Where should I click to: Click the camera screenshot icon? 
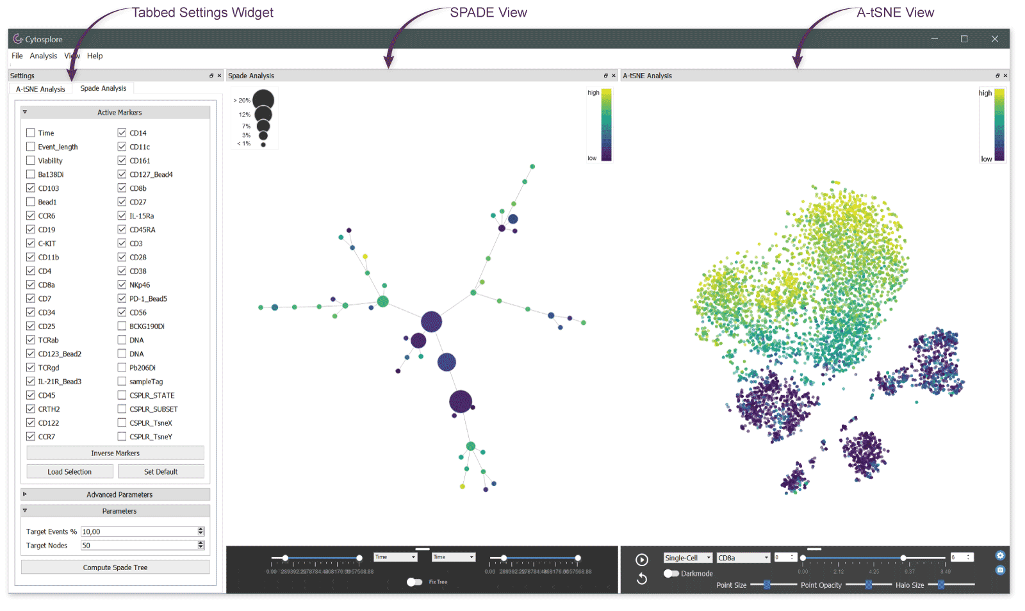1000,570
